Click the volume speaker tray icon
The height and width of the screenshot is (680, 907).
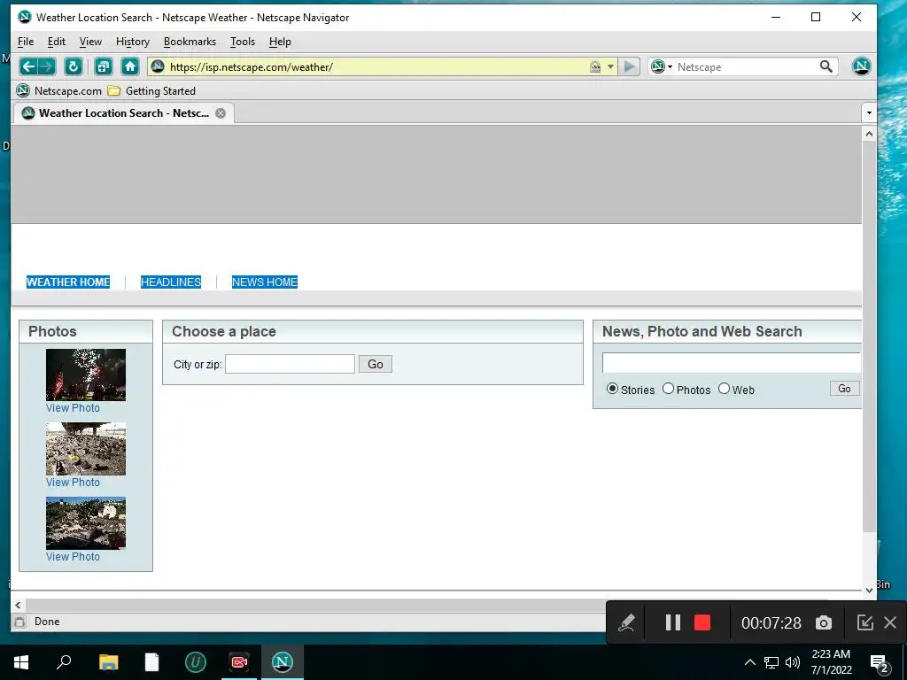tap(793, 662)
